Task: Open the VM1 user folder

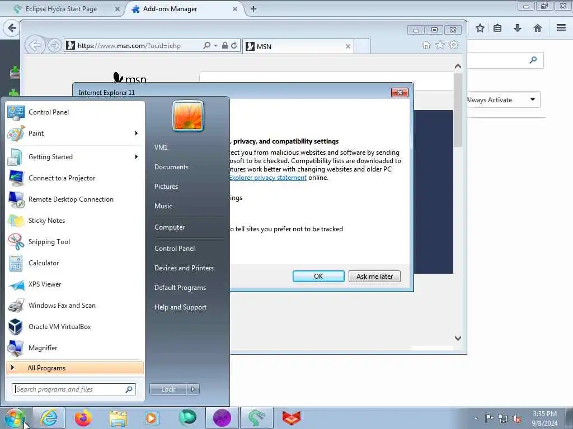Action: click(x=161, y=147)
